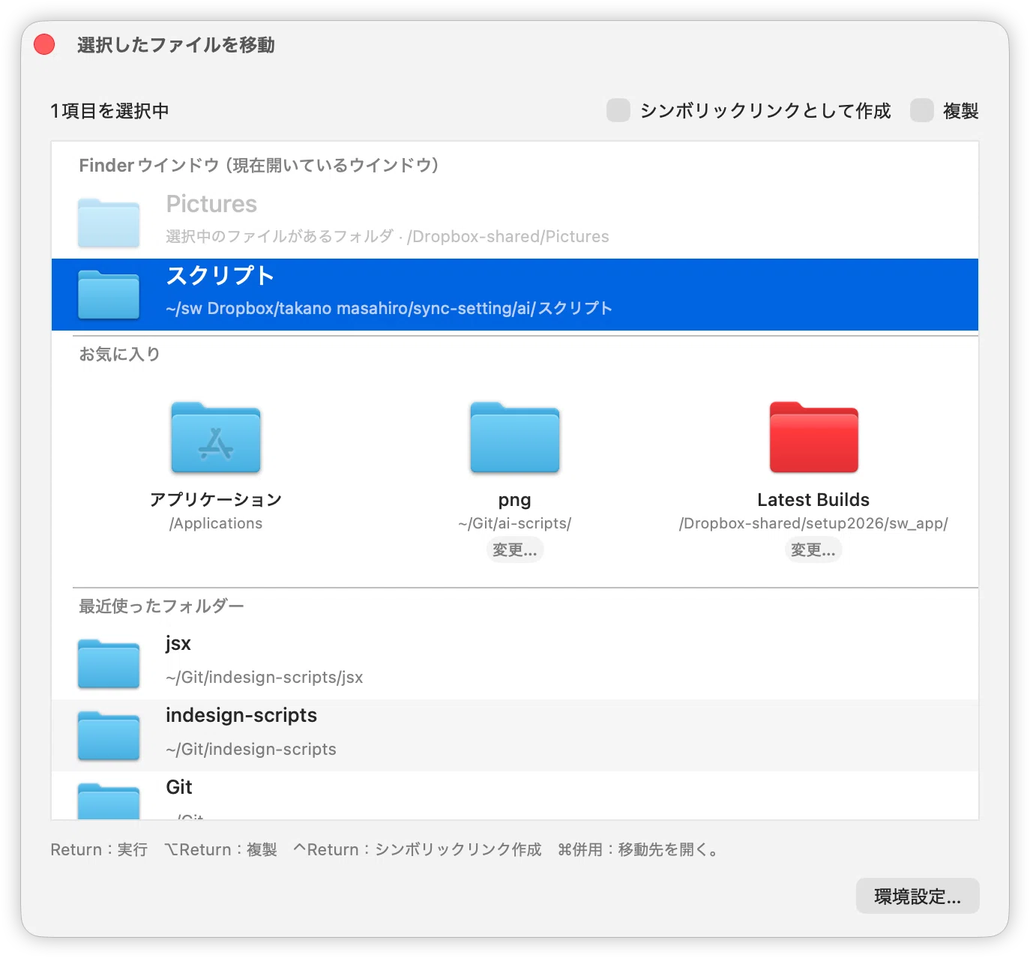Click the ⌘併用：移動先を開く hint
The width and height of the screenshot is (1030, 958).
pos(639,850)
